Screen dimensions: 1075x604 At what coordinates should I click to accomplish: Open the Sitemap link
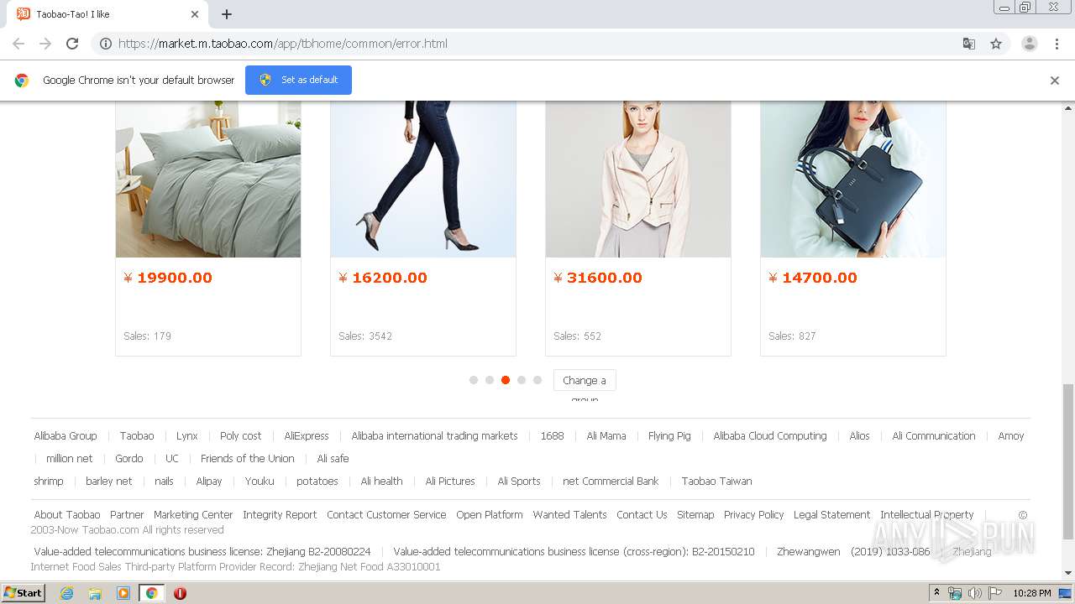click(695, 515)
